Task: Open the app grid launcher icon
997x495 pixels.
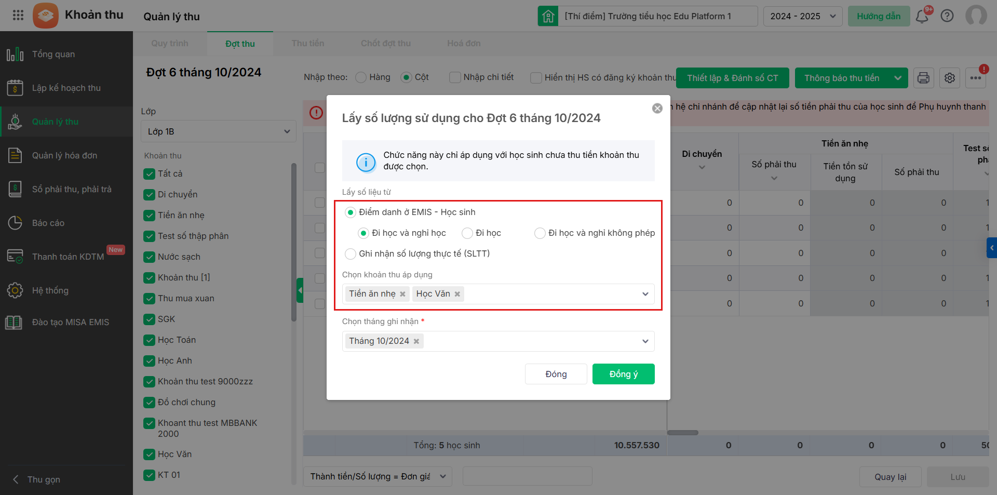Action: click(18, 15)
